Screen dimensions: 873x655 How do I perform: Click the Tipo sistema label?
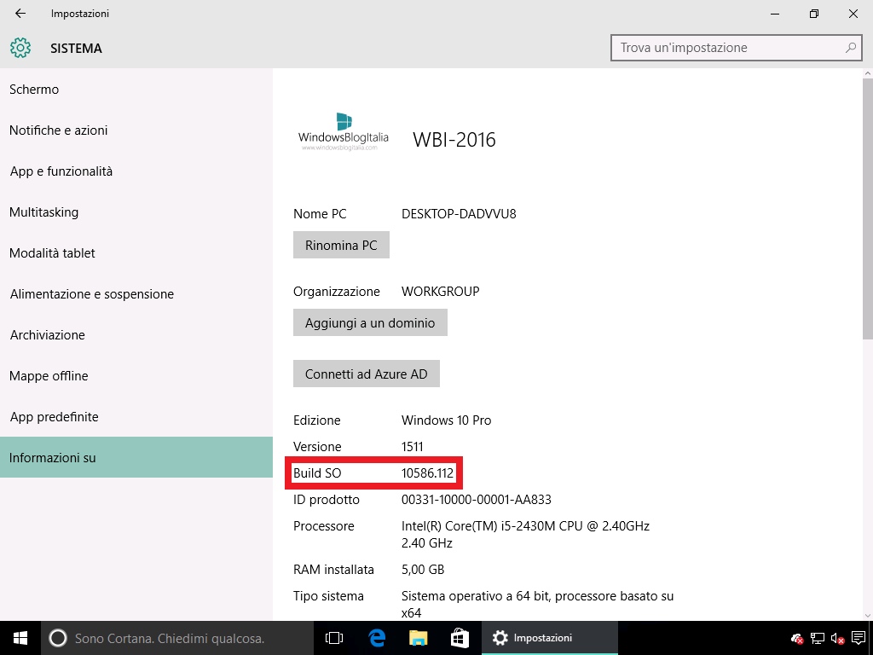coord(328,596)
